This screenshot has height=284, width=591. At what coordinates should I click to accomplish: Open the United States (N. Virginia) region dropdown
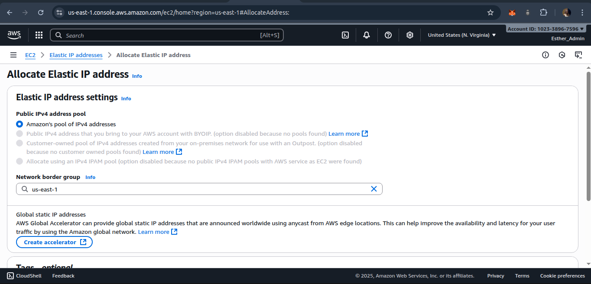pos(462,35)
